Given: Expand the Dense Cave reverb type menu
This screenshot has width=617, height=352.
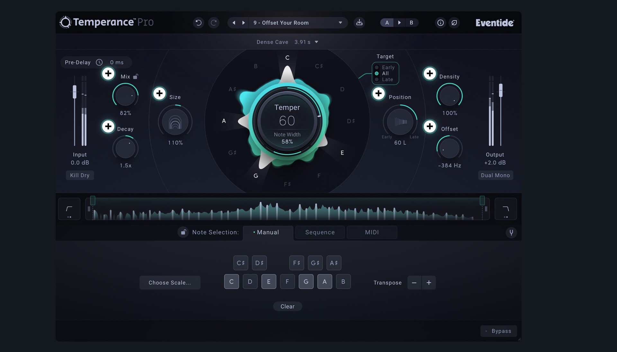Looking at the screenshot, I should 316,42.
